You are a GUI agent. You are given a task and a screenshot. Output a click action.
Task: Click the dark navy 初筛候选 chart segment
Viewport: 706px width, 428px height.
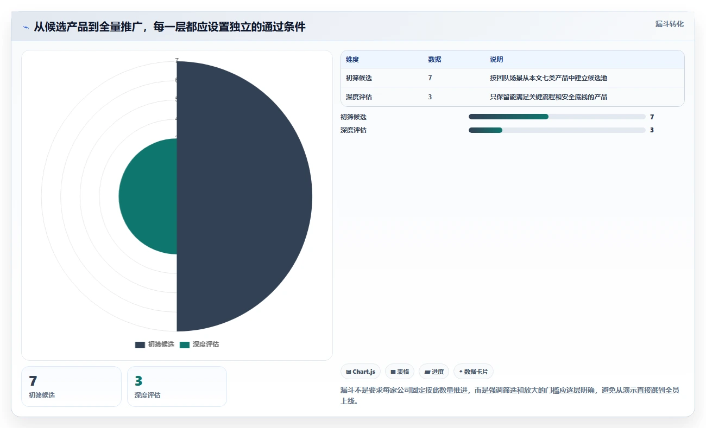(x=244, y=196)
